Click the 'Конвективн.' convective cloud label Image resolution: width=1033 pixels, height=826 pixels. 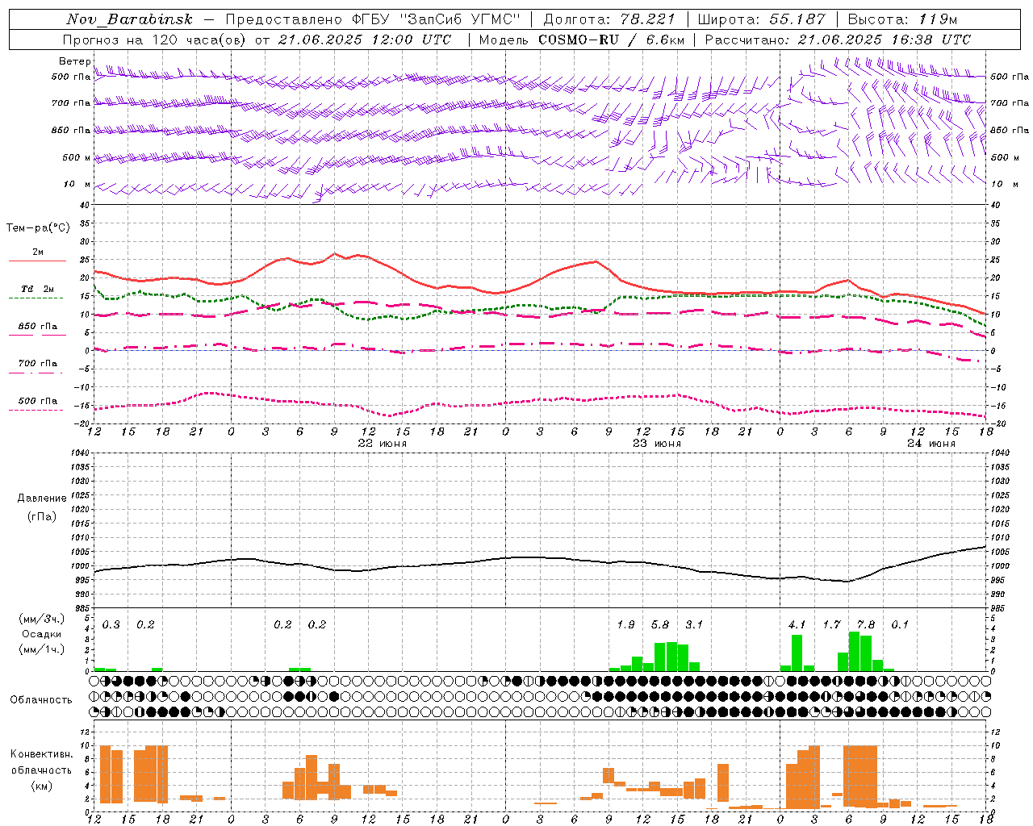point(41,754)
